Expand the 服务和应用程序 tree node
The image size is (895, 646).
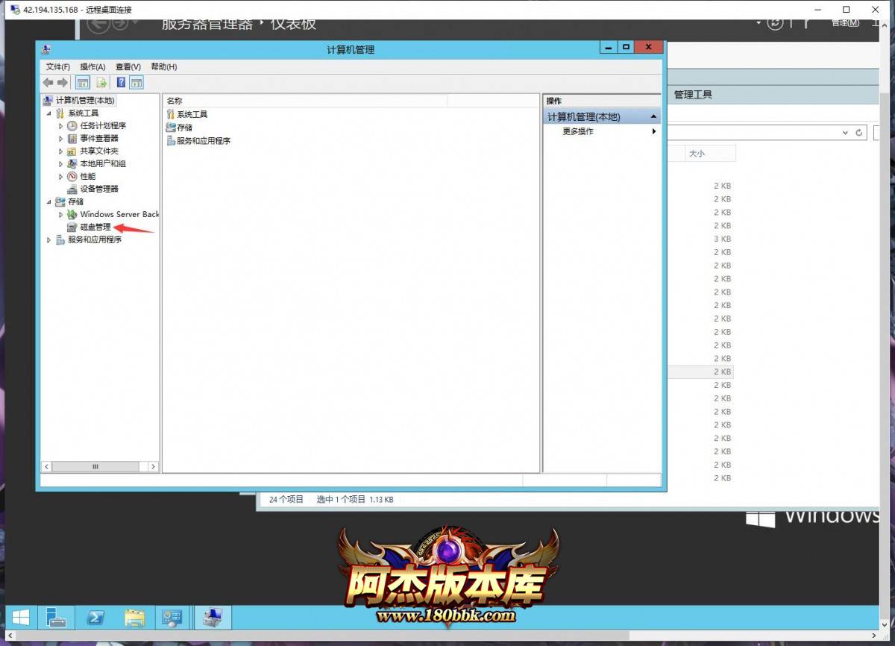[x=49, y=239]
